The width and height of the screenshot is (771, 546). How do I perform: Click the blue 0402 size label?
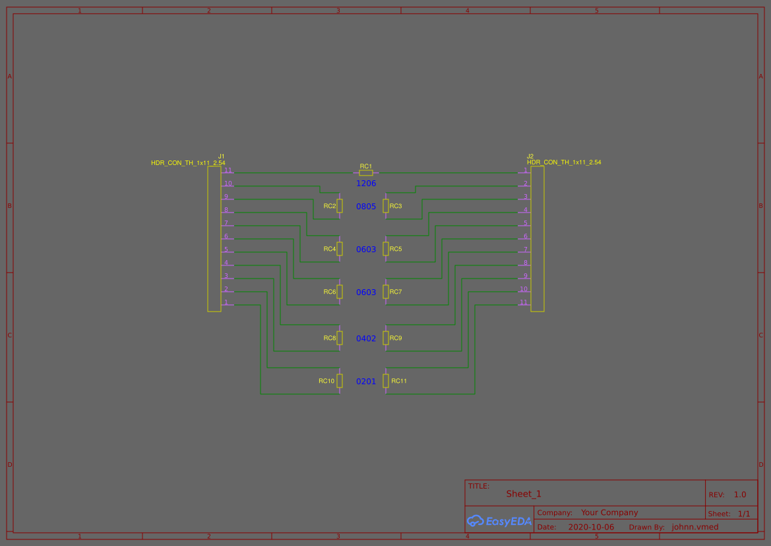366,339
